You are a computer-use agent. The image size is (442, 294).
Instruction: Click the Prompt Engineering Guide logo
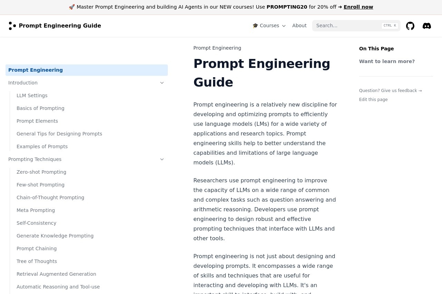(x=55, y=26)
